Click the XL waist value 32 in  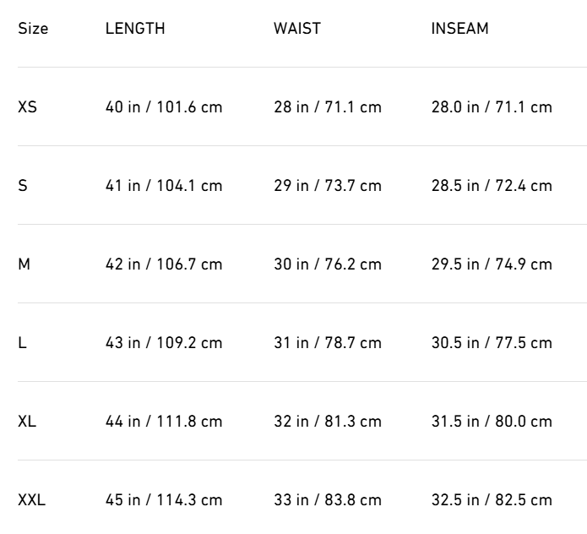[328, 422]
